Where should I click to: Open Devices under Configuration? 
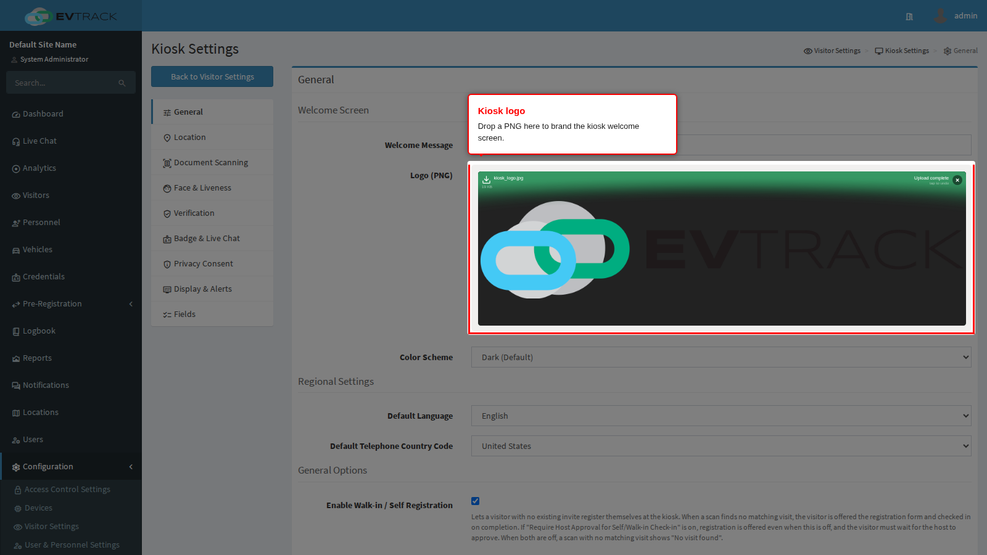38,508
